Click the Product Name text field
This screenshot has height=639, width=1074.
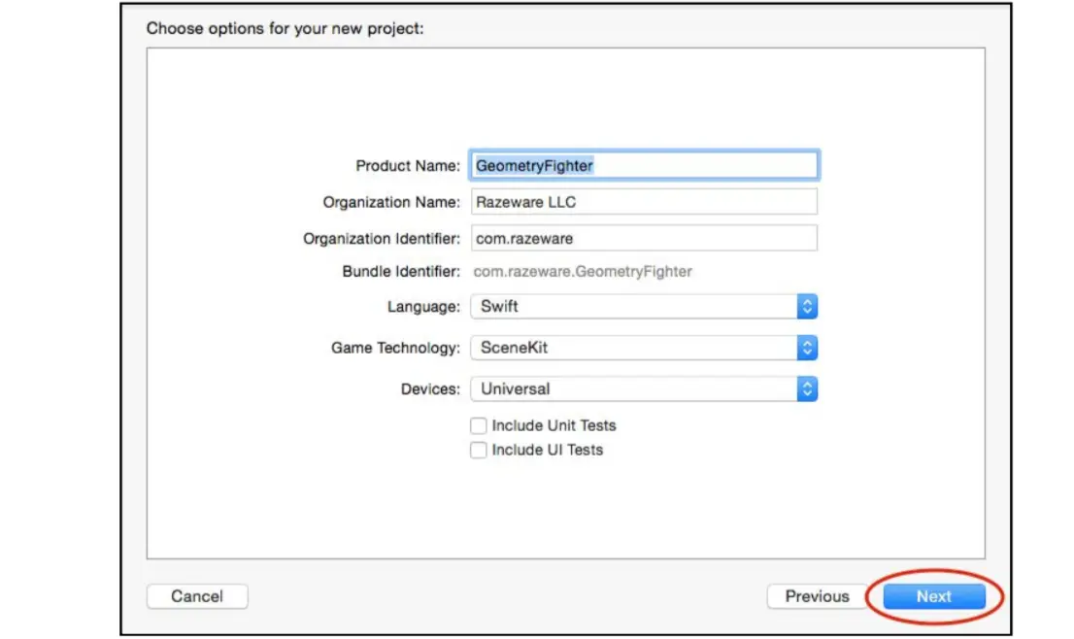point(644,166)
